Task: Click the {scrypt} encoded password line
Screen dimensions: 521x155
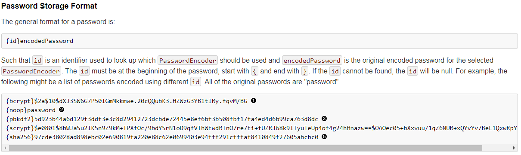Action: 262,128
